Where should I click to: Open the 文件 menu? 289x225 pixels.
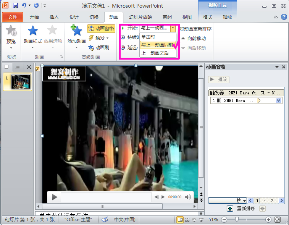(x=13, y=17)
